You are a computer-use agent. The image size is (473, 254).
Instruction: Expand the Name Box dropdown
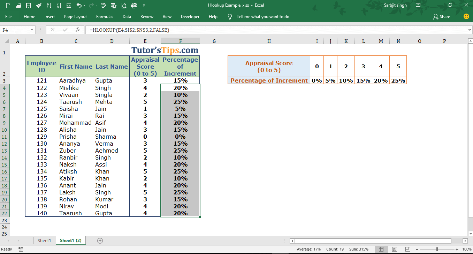(32, 30)
